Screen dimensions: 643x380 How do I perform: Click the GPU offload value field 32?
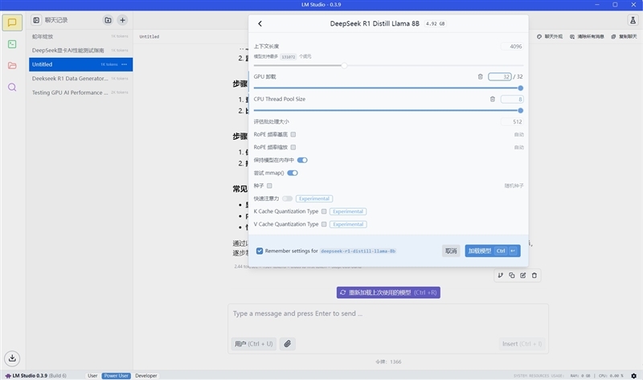click(499, 76)
